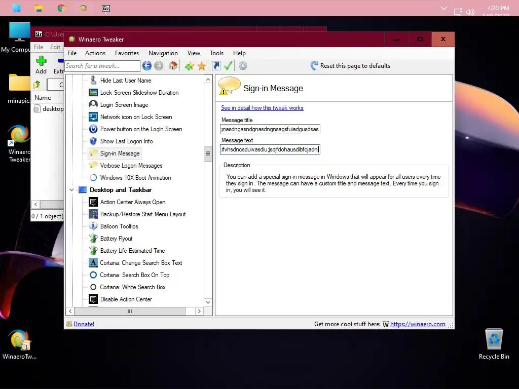Click the Donate! link

tap(84, 324)
